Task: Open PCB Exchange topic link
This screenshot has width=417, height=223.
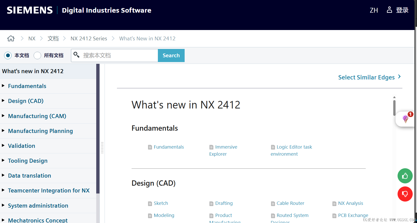Action: pyautogui.click(x=353, y=215)
